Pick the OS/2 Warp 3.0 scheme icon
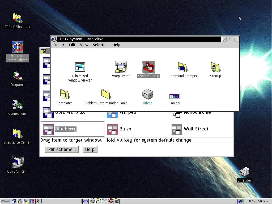The width and height of the screenshot is (272, 204). pos(48,113)
